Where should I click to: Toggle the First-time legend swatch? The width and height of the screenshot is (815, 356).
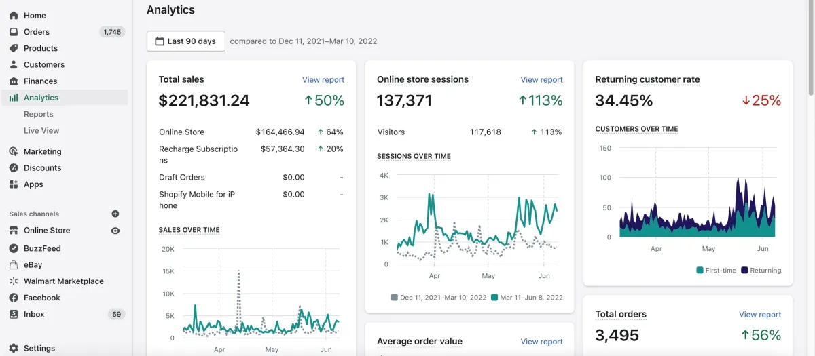click(700, 270)
